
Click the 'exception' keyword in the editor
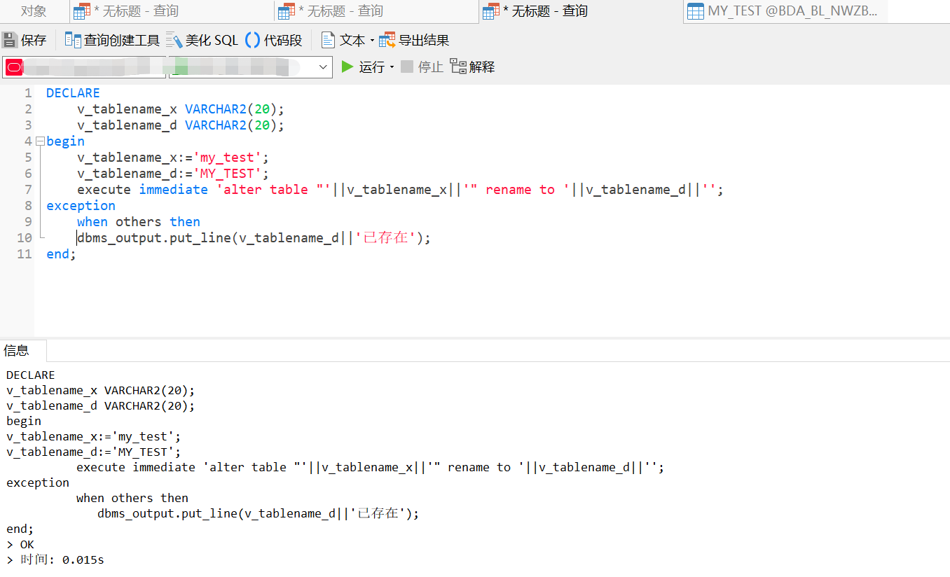click(x=81, y=206)
